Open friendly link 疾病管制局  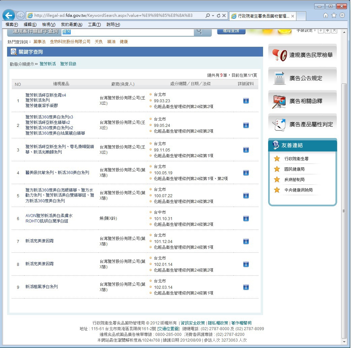pyautogui.click(x=294, y=180)
